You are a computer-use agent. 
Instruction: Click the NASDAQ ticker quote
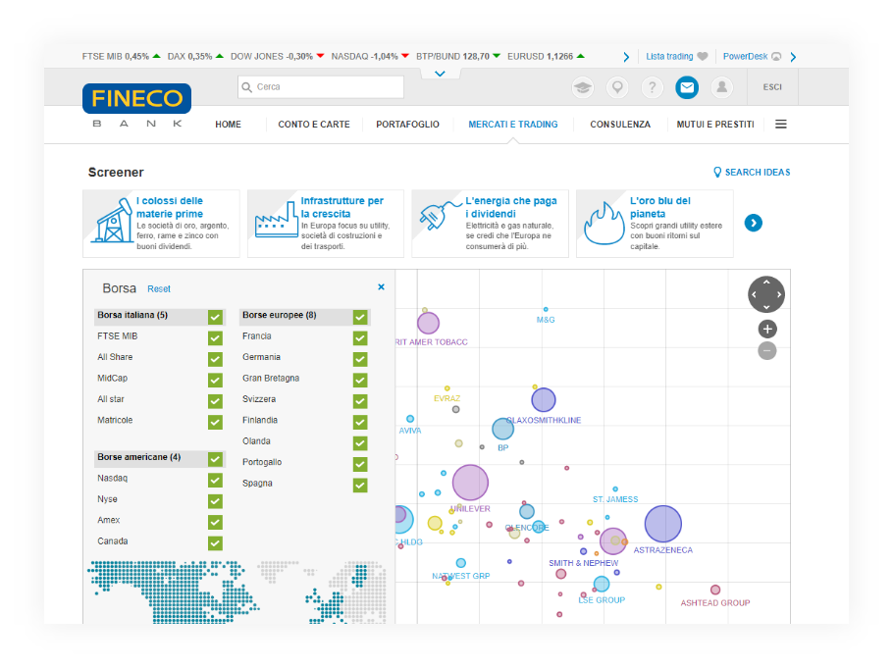(x=370, y=56)
